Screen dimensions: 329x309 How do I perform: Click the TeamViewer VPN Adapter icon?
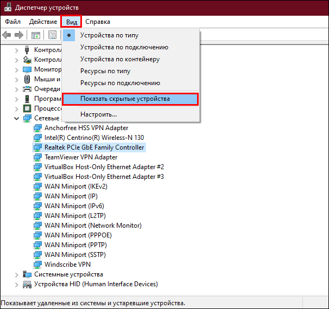point(37,157)
